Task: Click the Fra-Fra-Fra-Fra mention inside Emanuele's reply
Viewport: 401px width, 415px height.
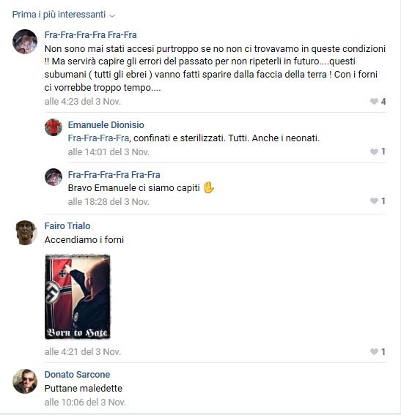Action: pyautogui.click(x=98, y=138)
